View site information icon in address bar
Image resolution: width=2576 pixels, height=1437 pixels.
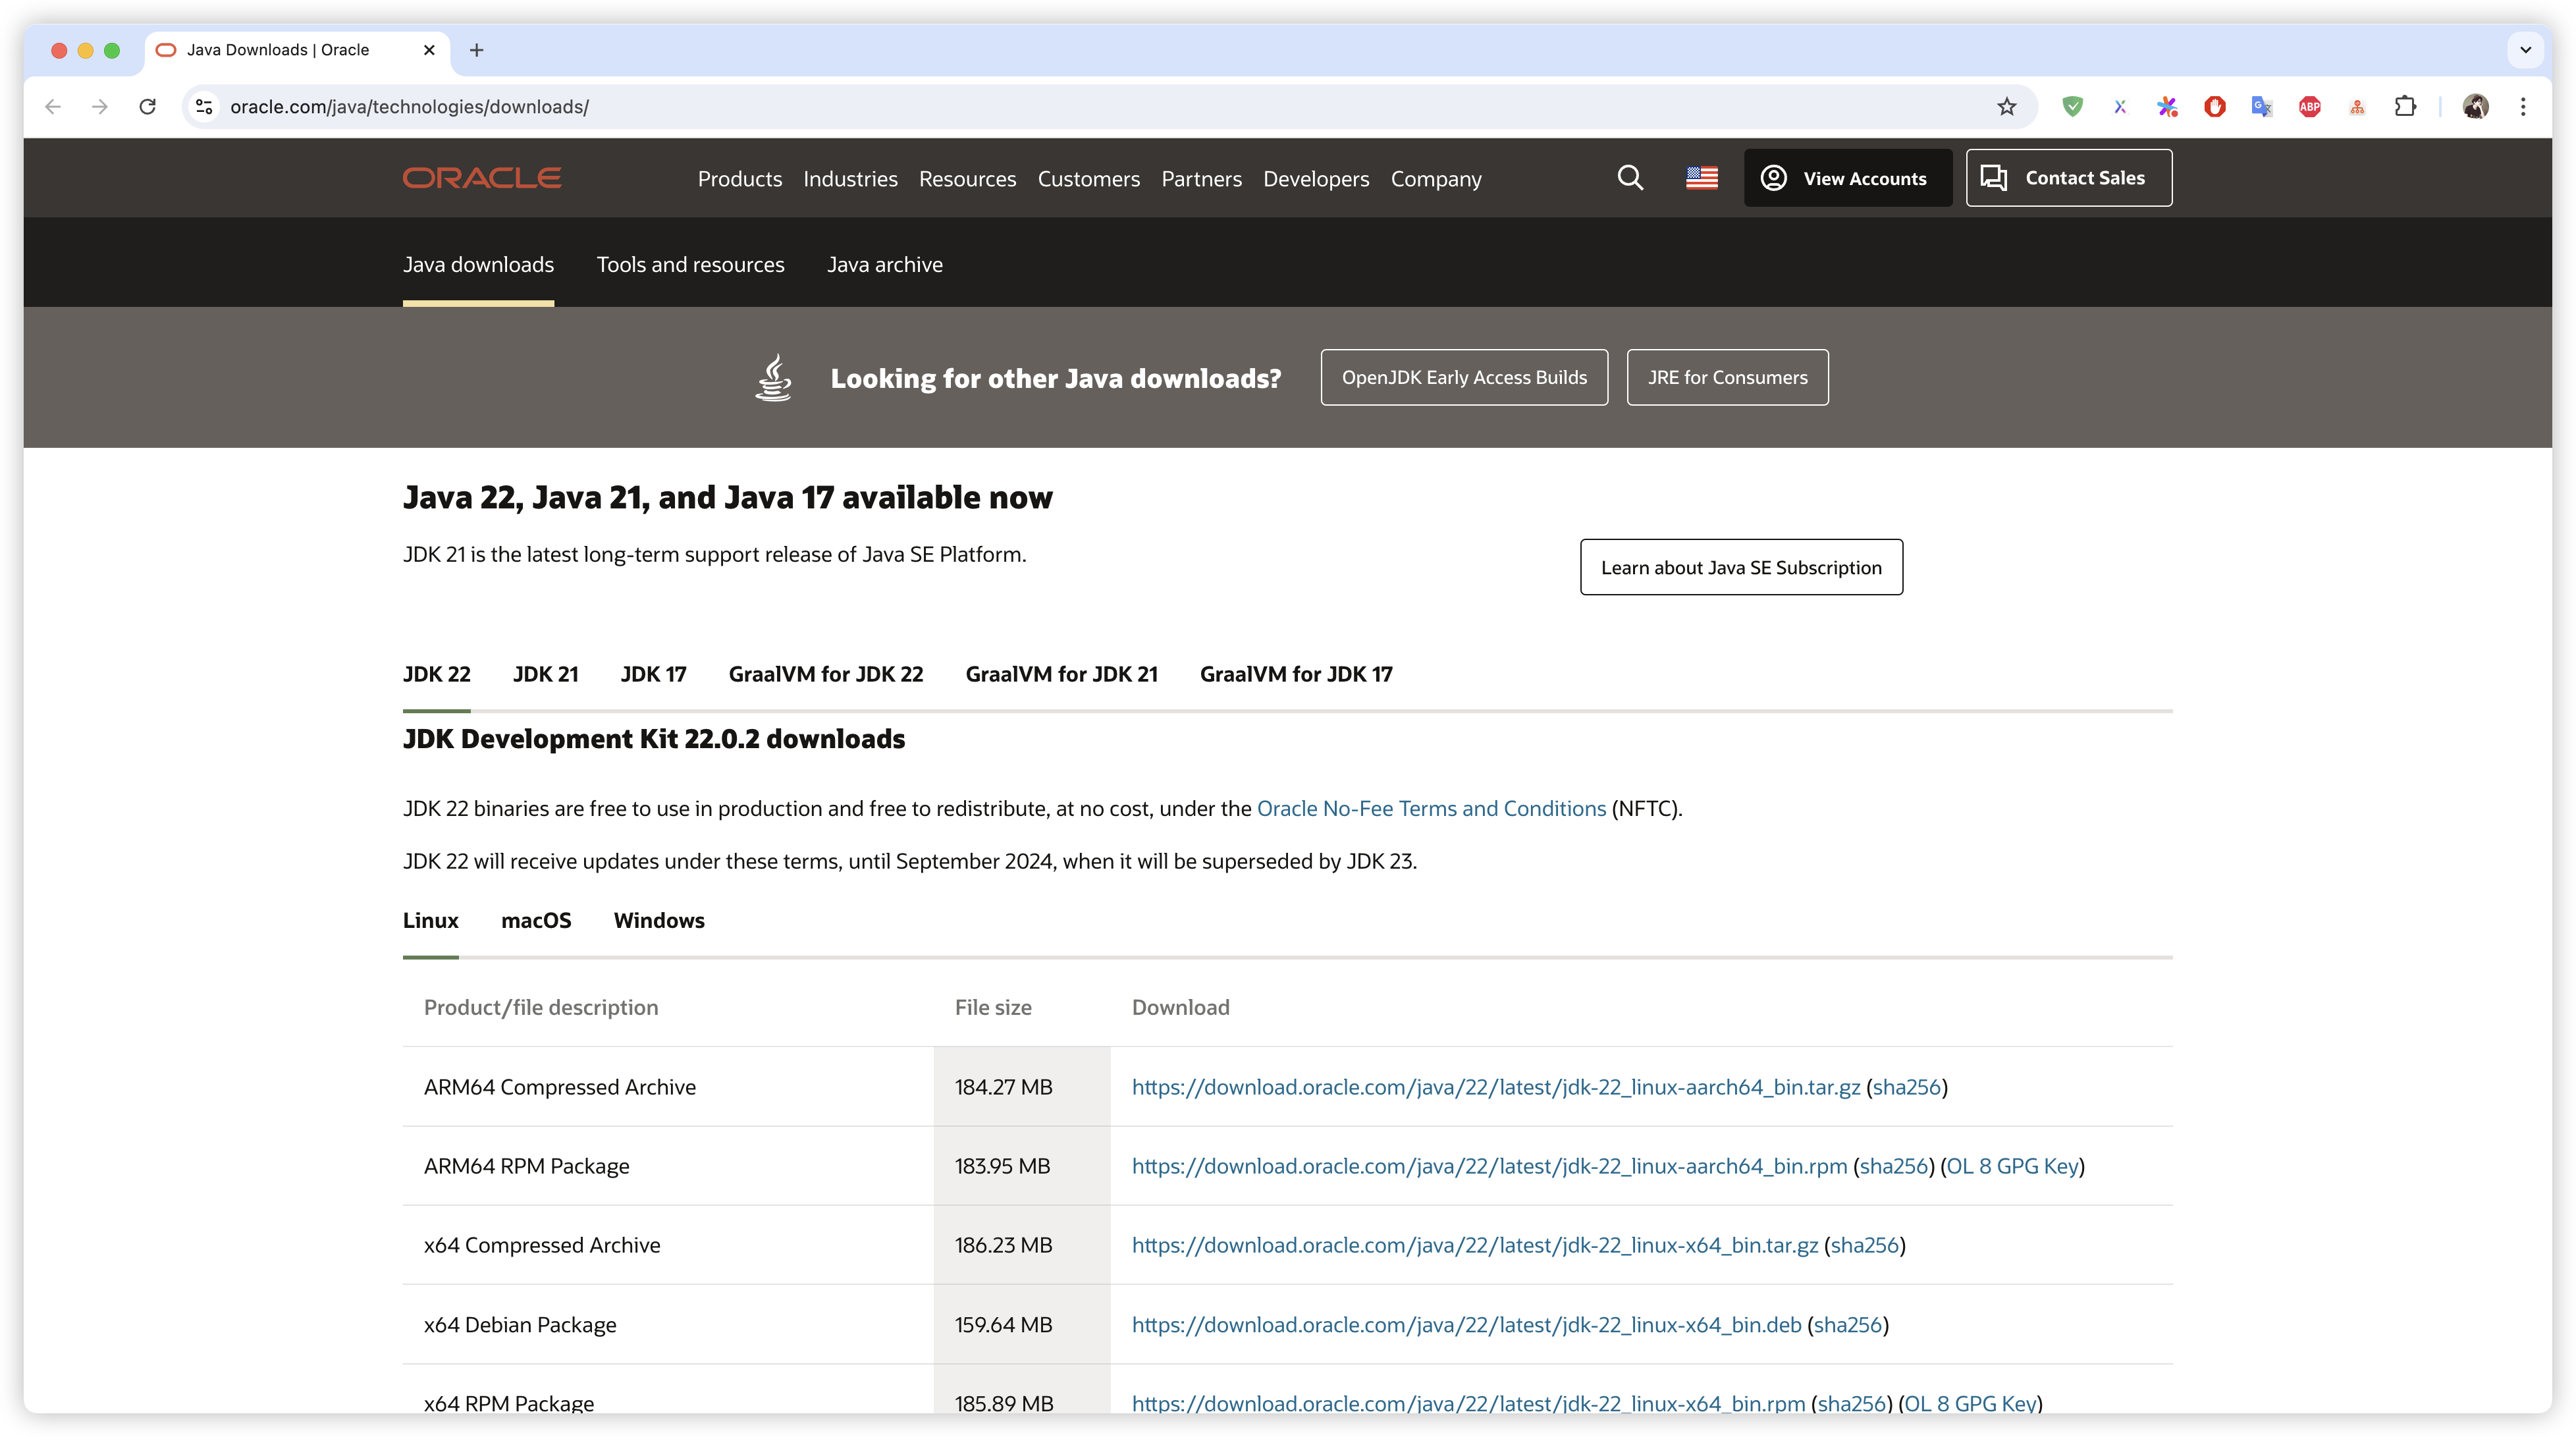pyautogui.click(x=204, y=107)
